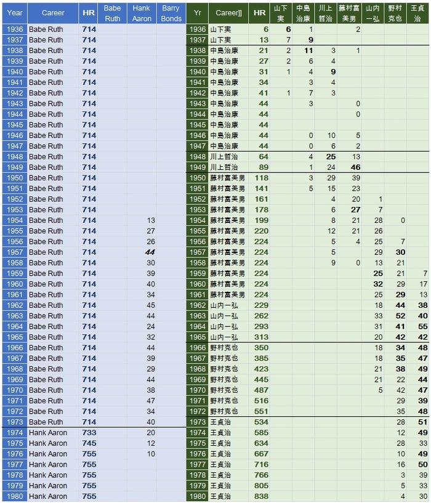
Task: Select bold 55 in 1964 row
Action: click(422, 326)
